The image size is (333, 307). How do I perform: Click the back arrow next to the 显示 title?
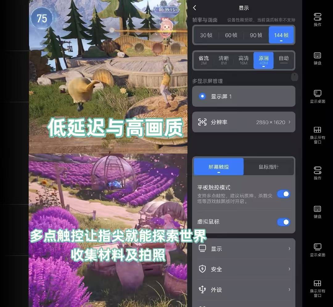(194, 8)
